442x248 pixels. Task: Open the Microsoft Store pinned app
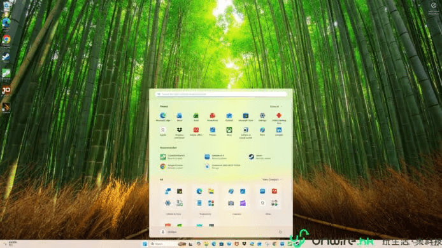(246, 116)
